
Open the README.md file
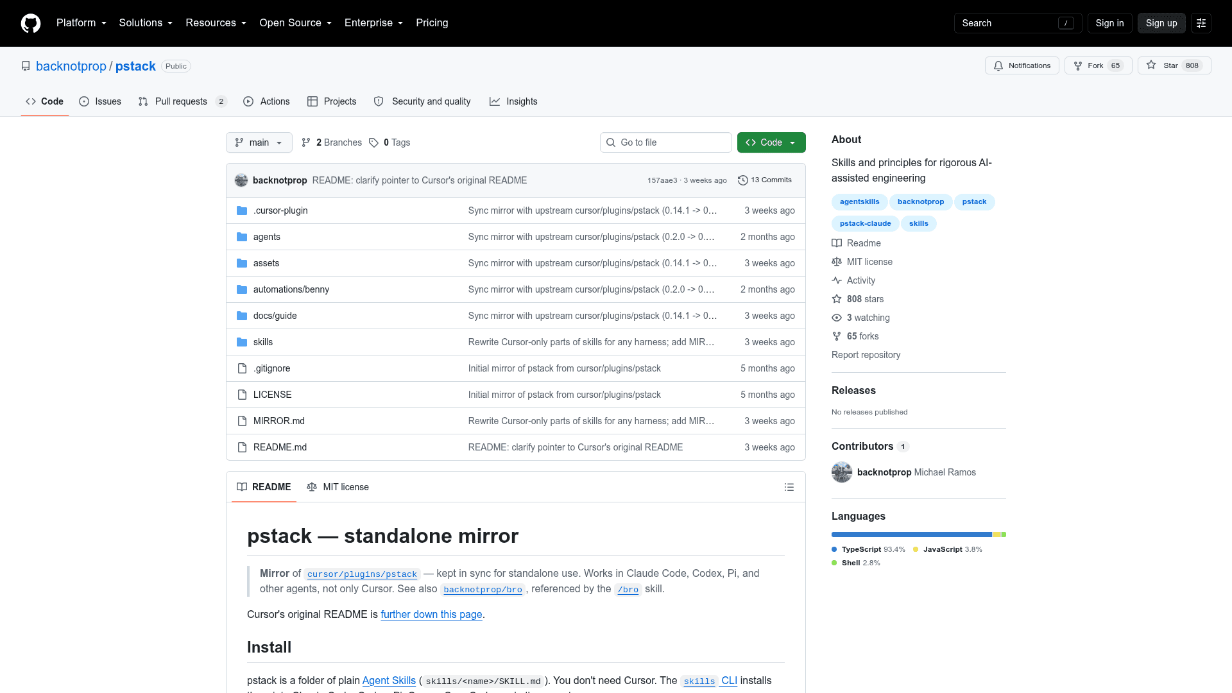tap(280, 447)
